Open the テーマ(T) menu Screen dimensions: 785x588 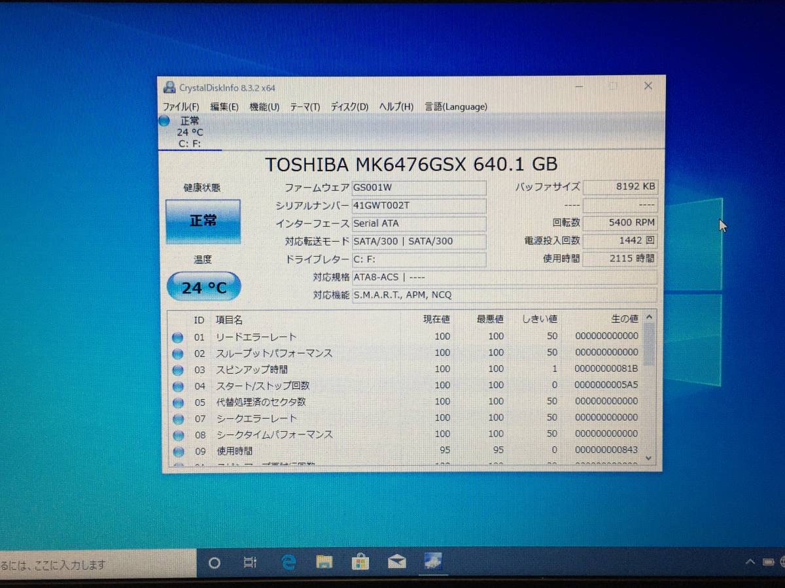click(305, 106)
